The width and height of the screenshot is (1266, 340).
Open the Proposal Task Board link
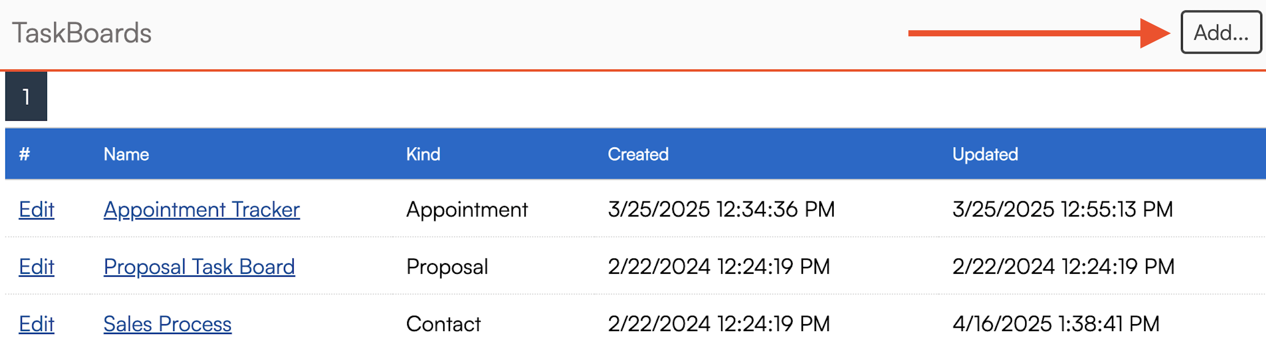tap(199, 267)
